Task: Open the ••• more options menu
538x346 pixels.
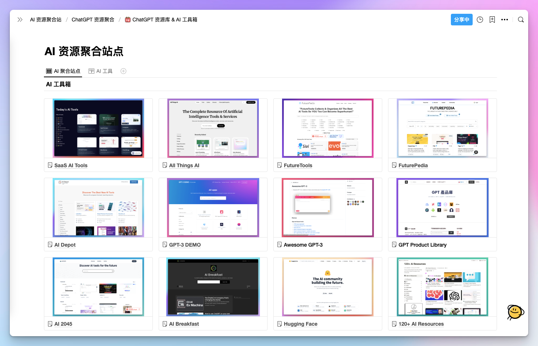Action: (505, 20)
